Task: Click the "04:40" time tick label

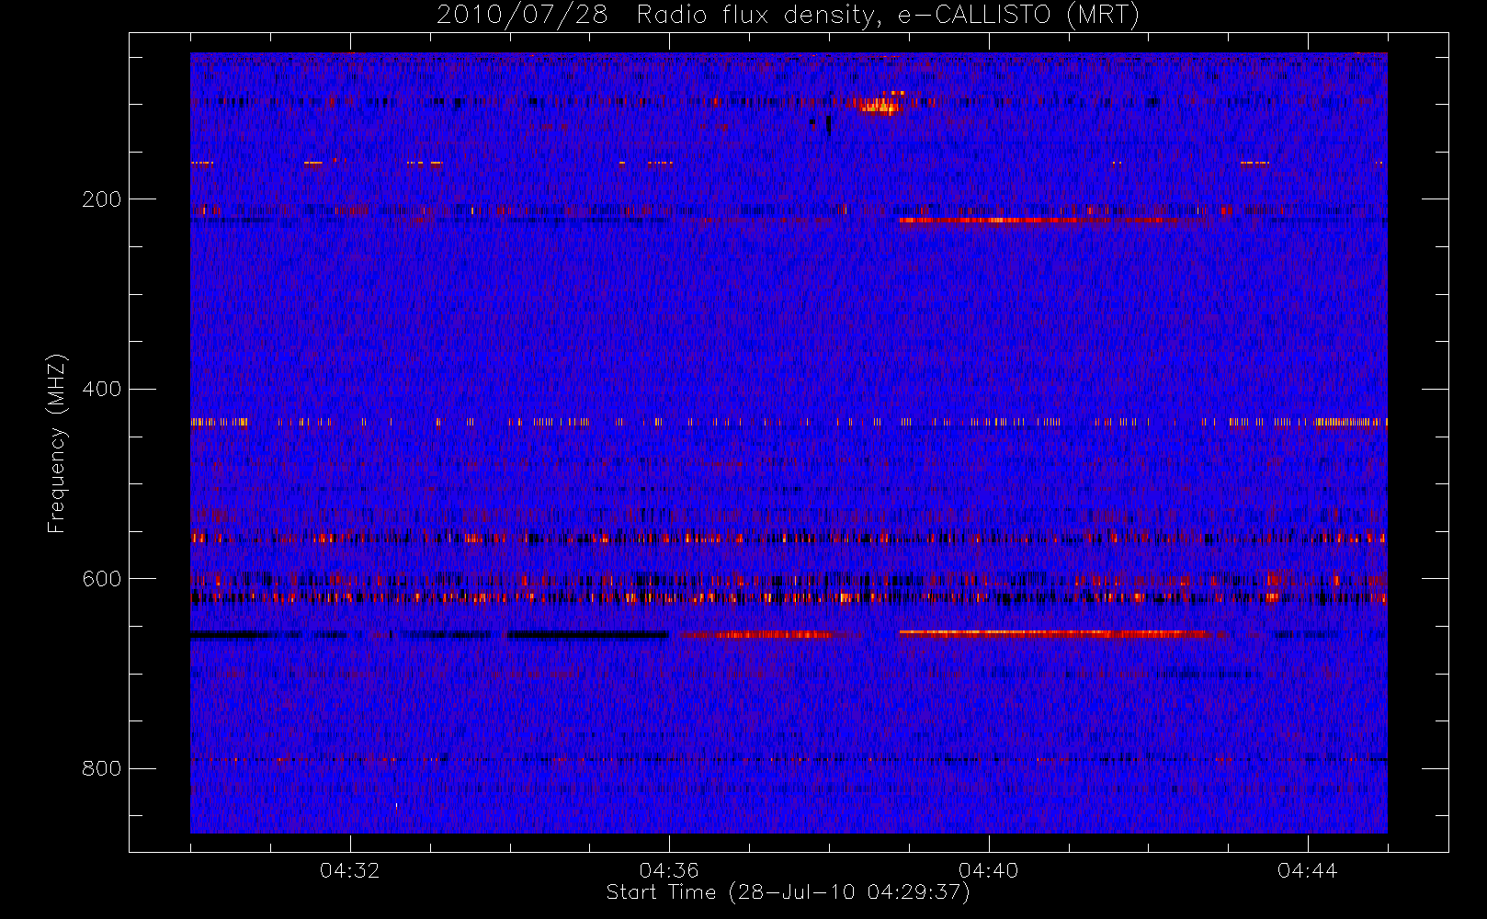Action: coord(988,870)
